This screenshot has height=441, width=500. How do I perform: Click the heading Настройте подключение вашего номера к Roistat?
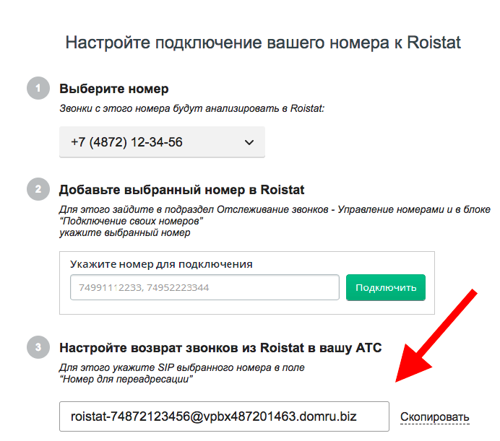click(263, 43)
